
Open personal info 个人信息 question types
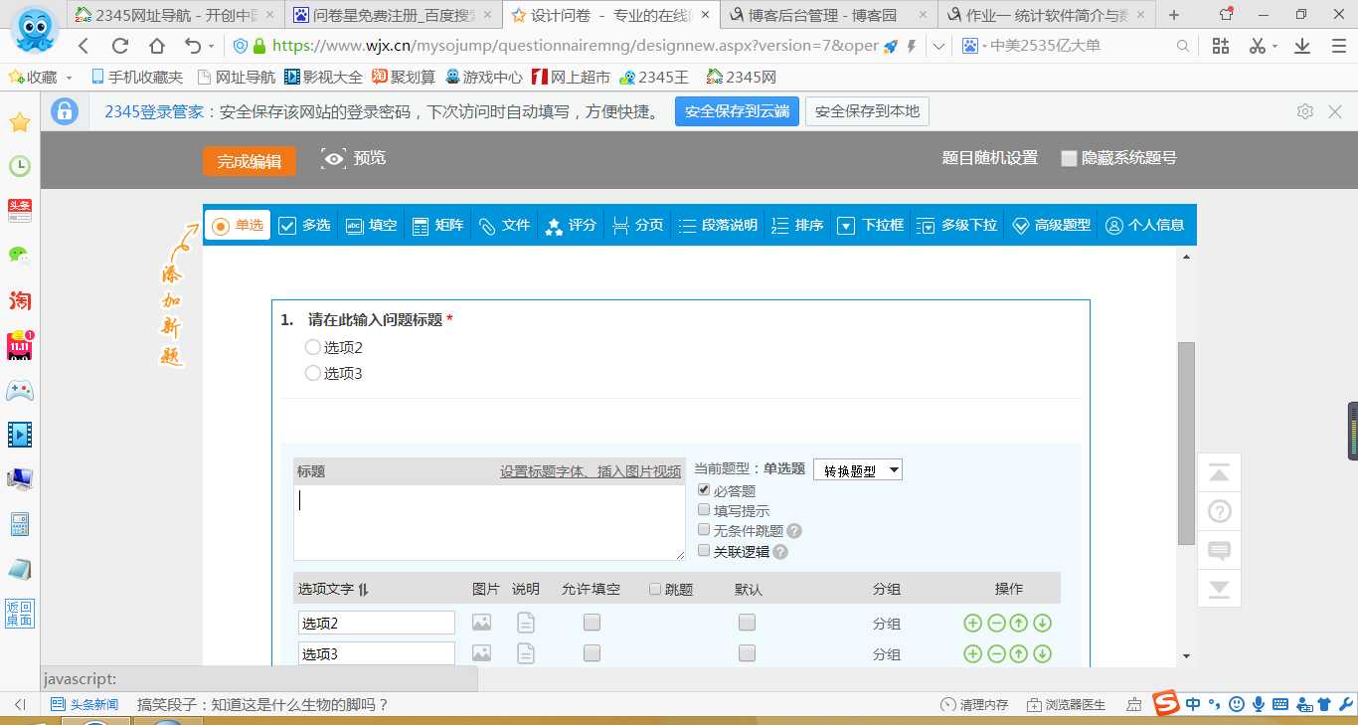tap(1144, 226)
